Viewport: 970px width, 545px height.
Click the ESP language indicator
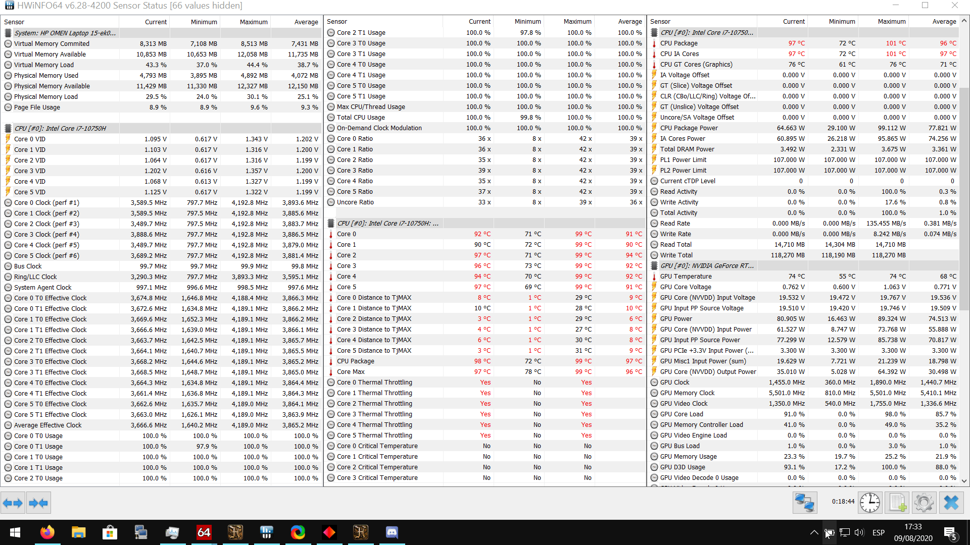[x=878, y=532]
